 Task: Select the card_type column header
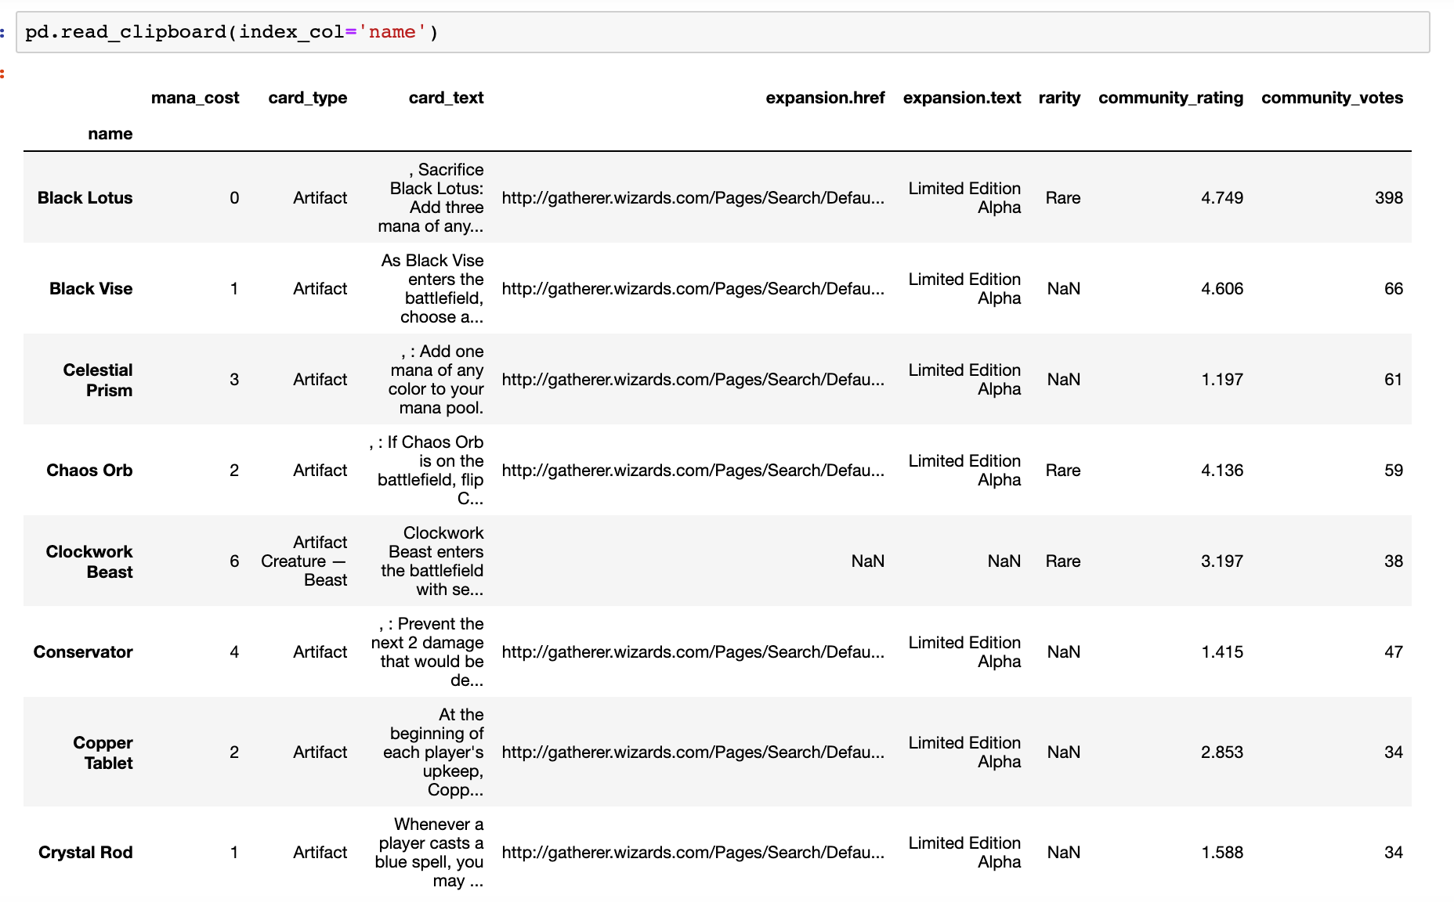[x=308, y=98]
